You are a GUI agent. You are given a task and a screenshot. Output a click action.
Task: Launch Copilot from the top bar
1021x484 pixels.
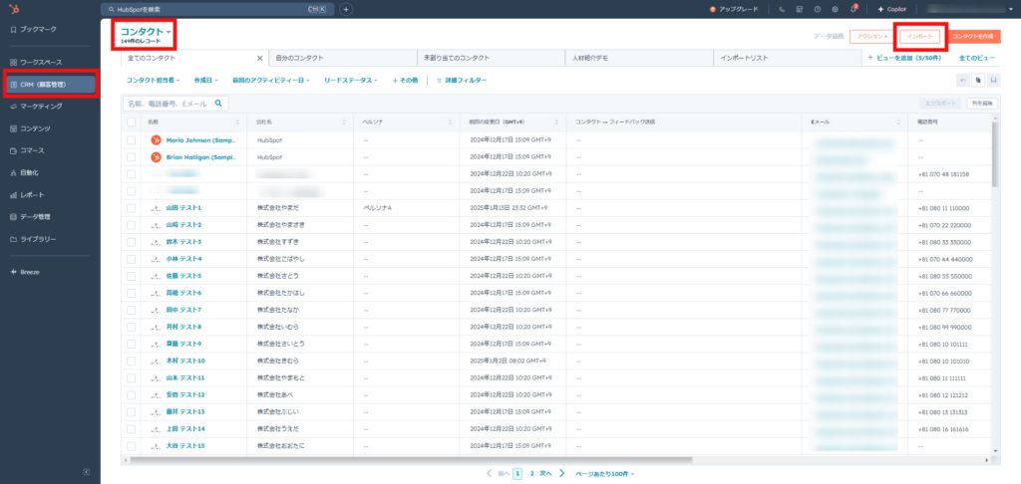[x=891, y=9]
